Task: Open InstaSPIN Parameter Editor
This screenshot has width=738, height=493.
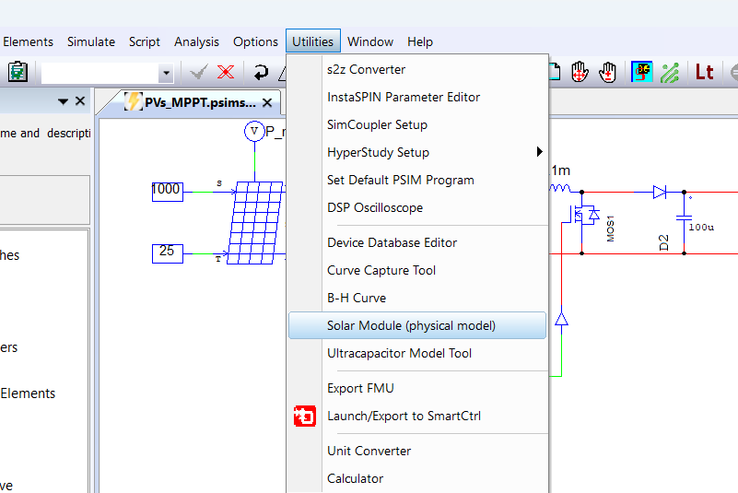Action: point(418,97)
